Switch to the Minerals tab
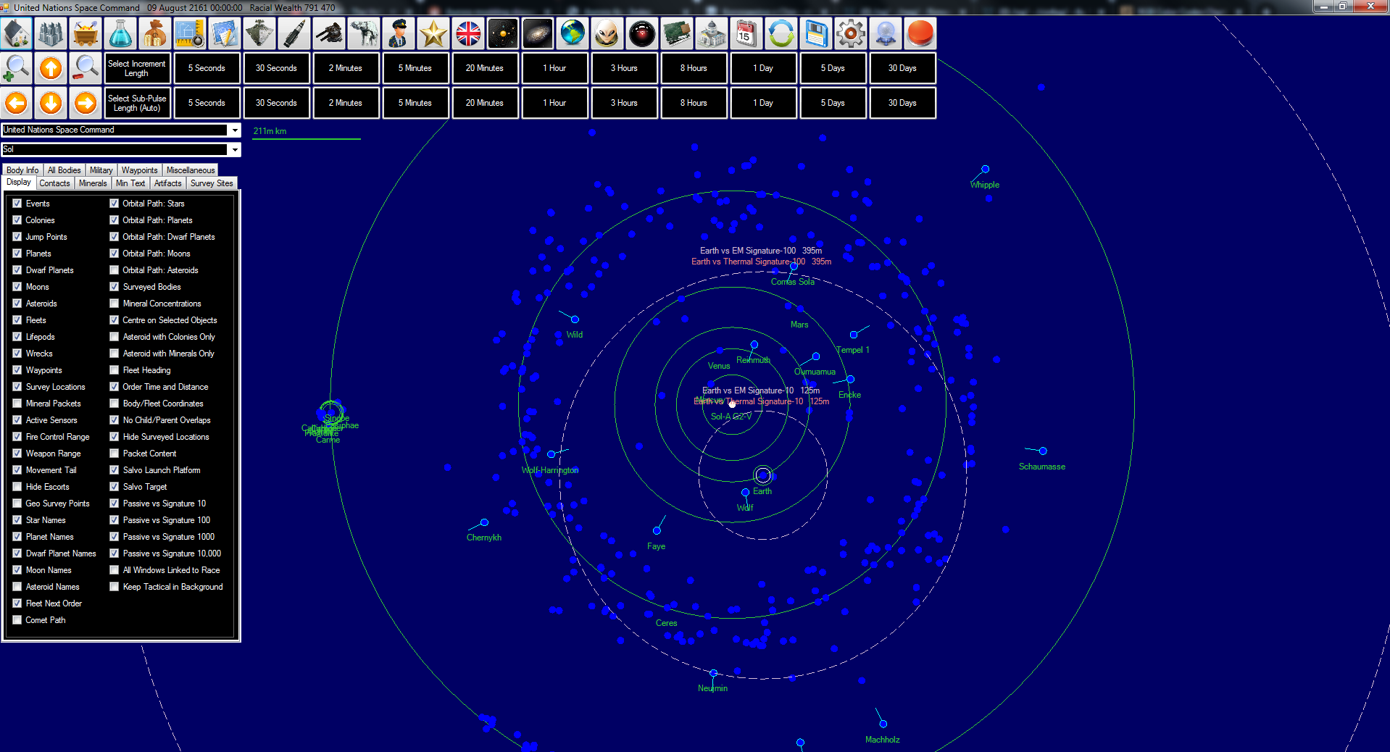1390x752 pixels. click(93, 183)
